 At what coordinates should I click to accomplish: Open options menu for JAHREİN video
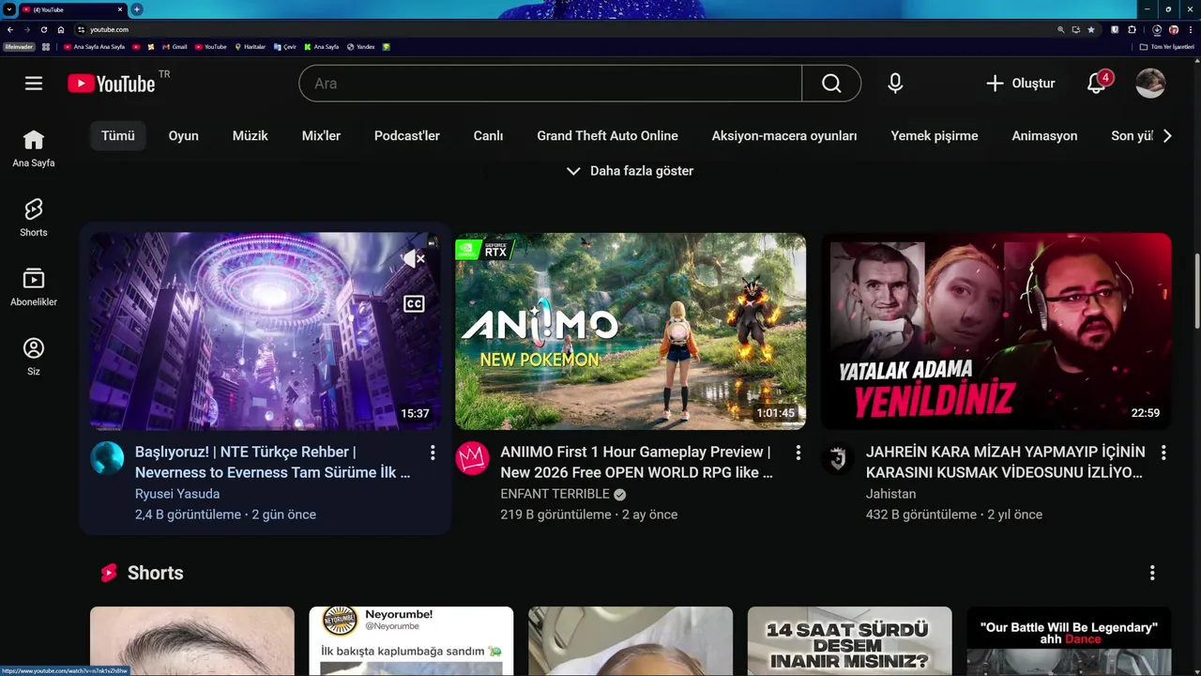click(1163, 453)
